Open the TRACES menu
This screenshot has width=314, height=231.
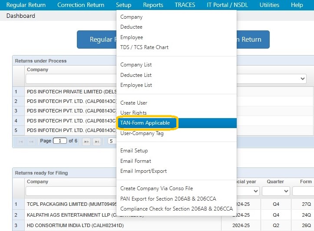[185, 5]
